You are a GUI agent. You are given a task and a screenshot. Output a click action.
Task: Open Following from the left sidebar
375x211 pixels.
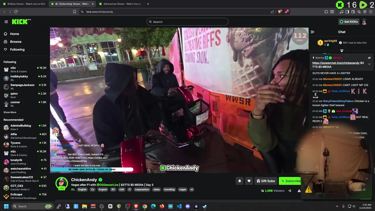coord(17,50)
